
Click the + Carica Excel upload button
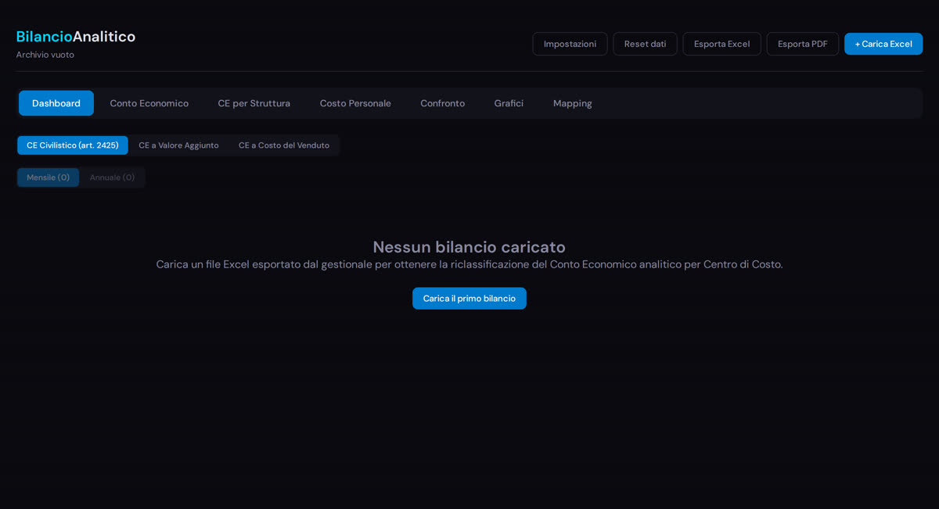click(883, 44)
